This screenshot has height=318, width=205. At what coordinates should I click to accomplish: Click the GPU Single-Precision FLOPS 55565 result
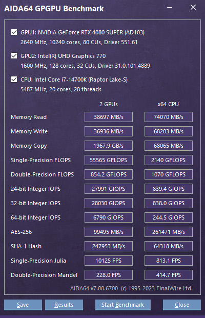tap(109, 160)
